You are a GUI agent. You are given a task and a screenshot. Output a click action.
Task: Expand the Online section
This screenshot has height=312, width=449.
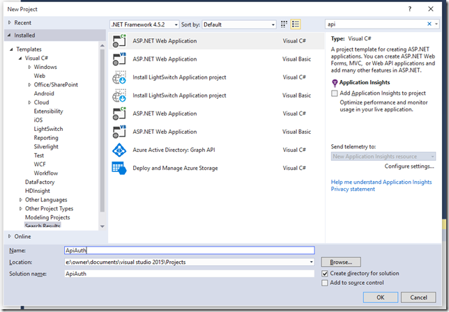pos(10,236)
